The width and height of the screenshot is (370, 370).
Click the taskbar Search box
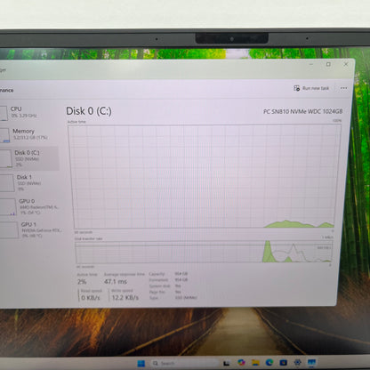tap(185, 363)
